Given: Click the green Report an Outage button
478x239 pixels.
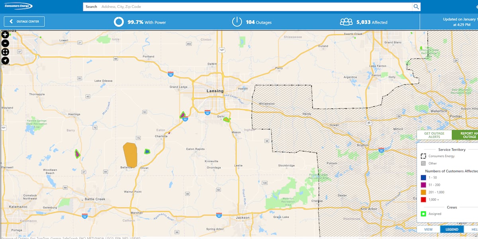Looking at the screenshot, I should [466, 135].
